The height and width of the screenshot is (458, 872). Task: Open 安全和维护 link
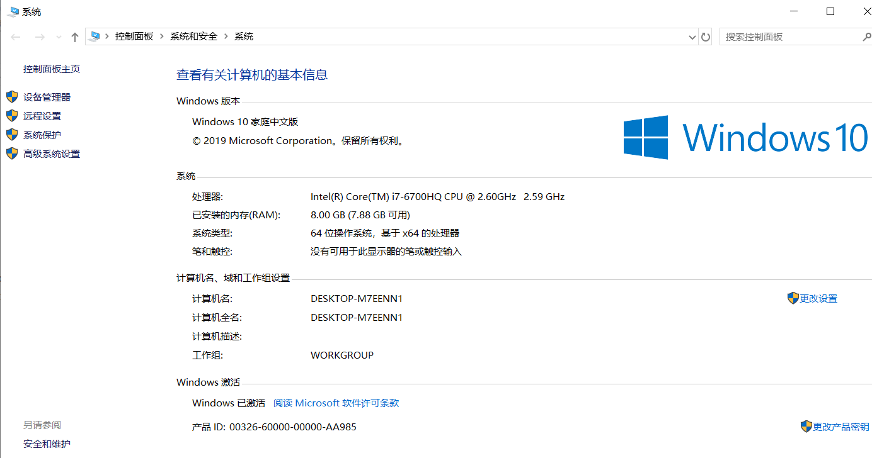tap(47, 444)
